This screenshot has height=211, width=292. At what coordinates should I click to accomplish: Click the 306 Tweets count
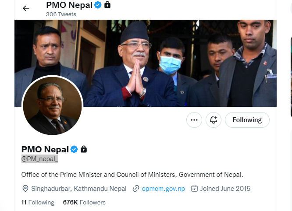(61, 14)
